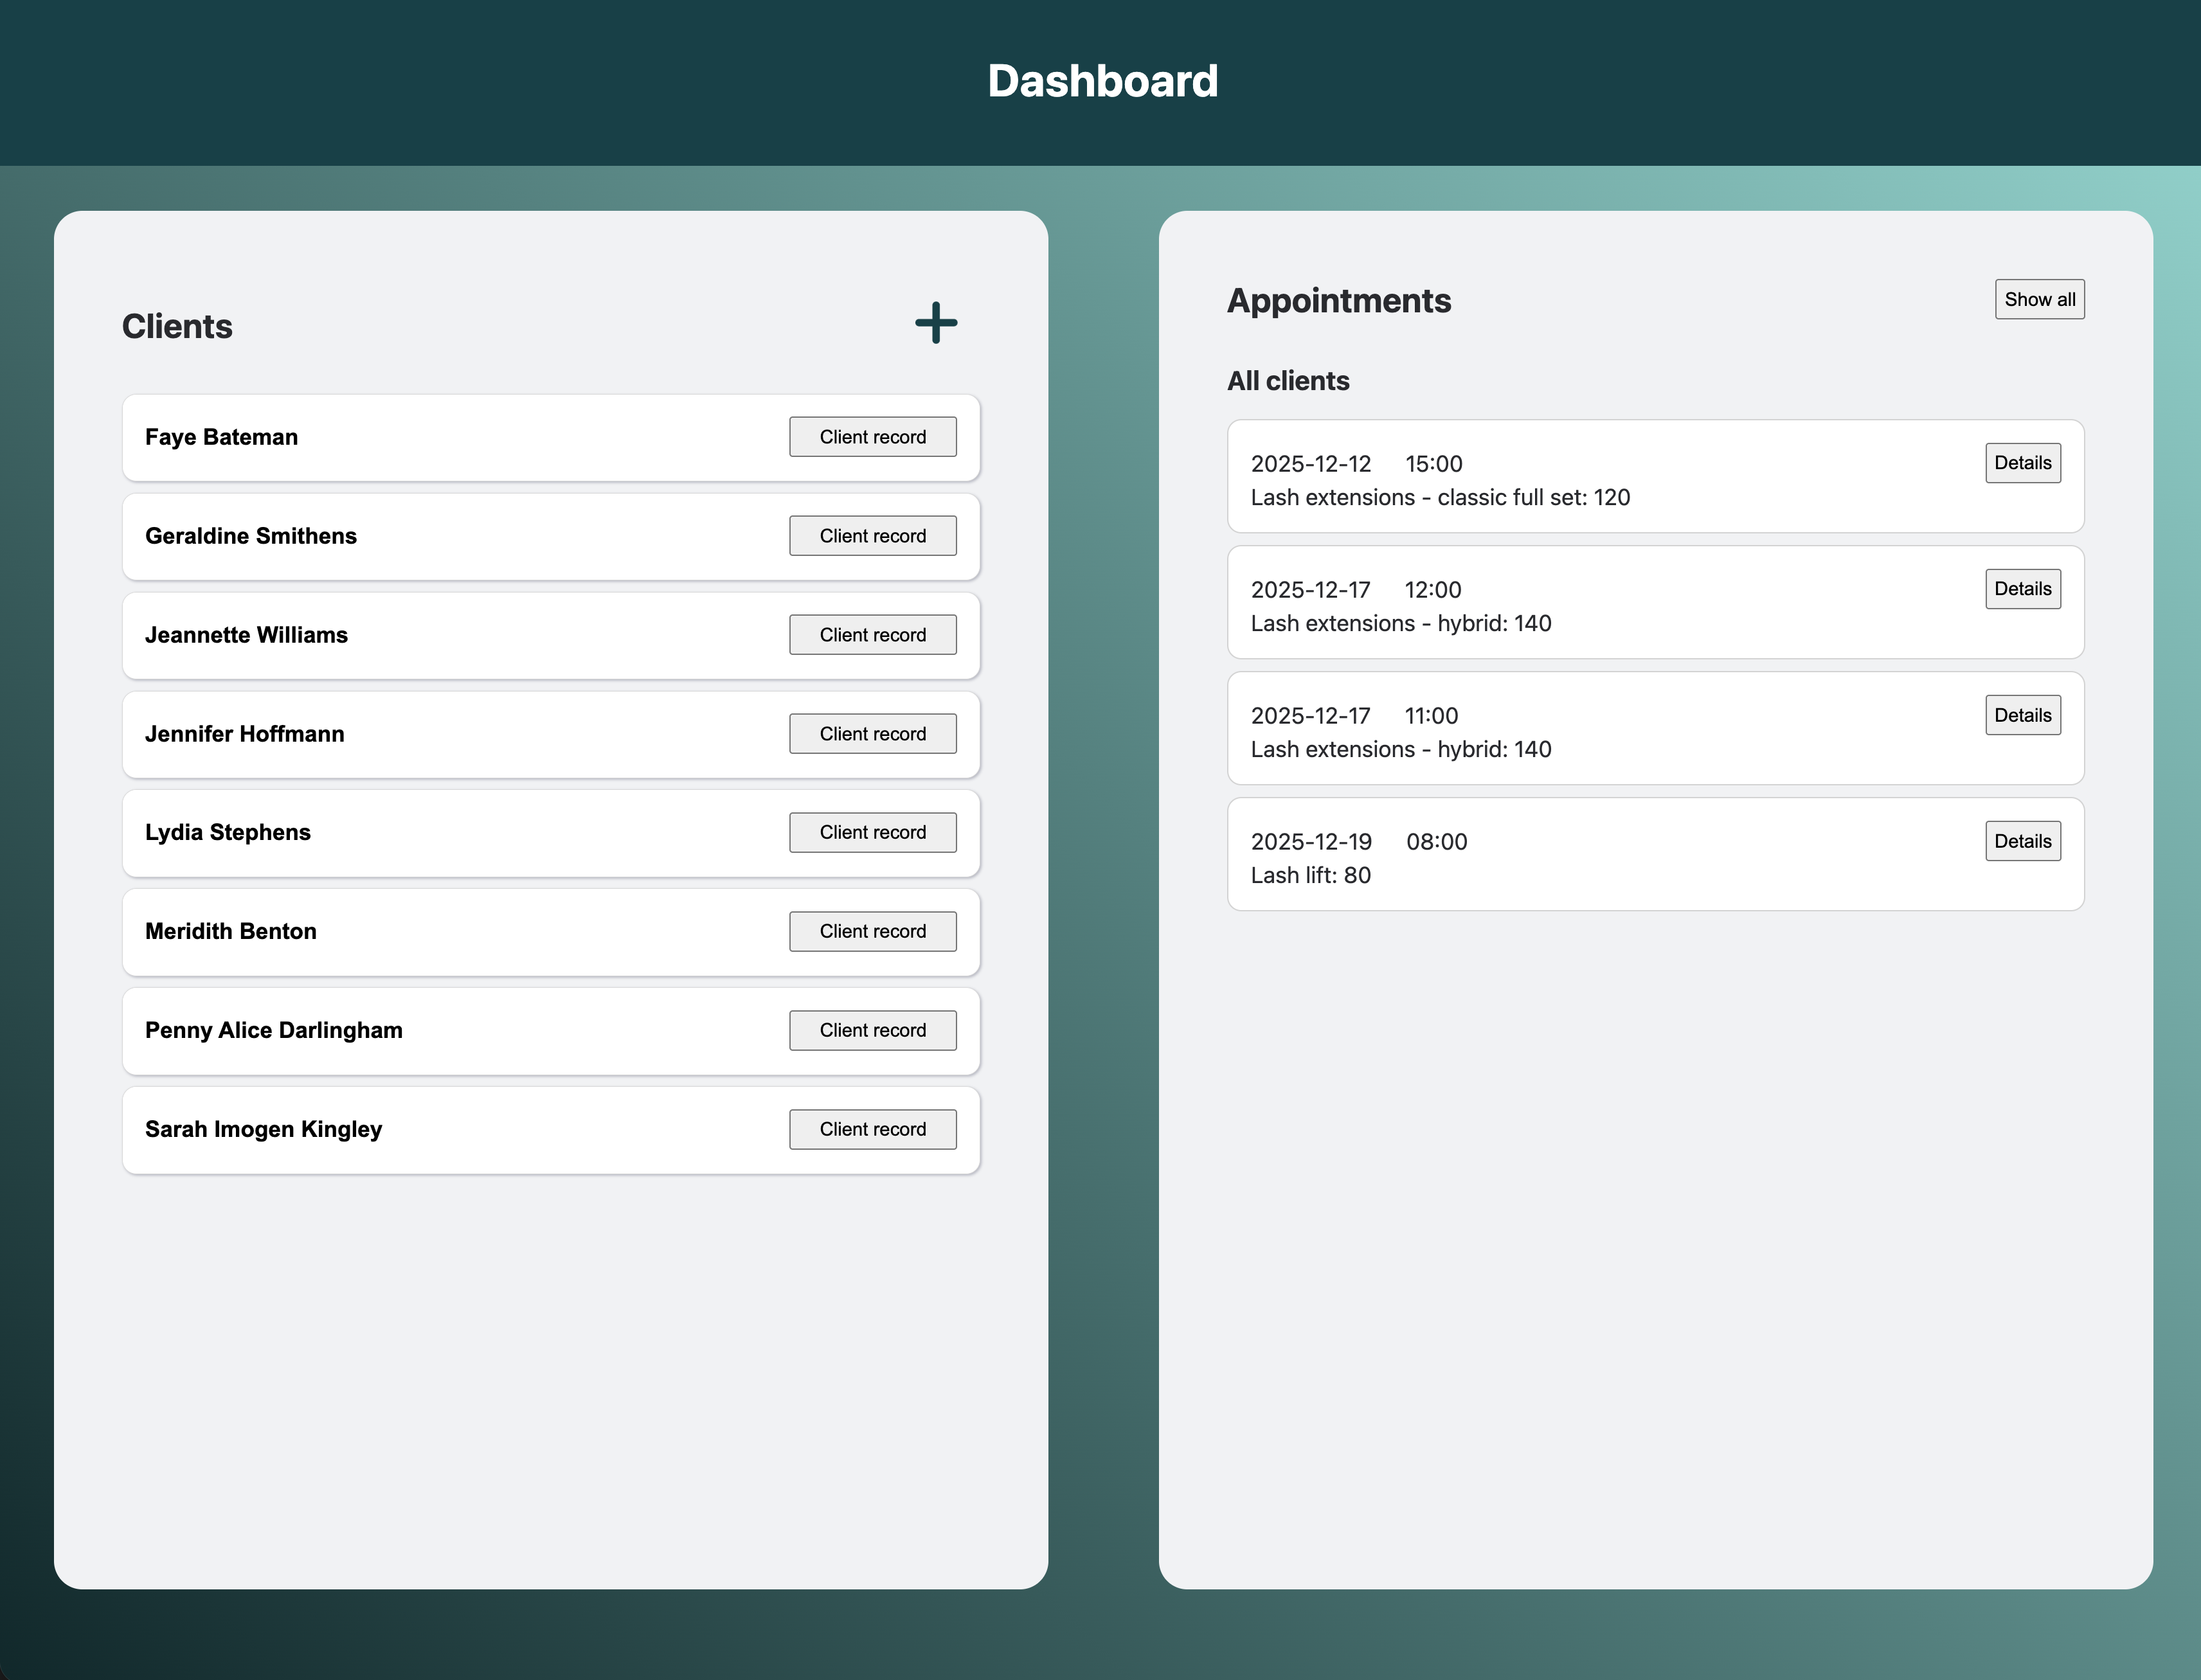The width and height of the screenshot is (2201, 1680).
Task: Click the Clients panel heading
Action: tap(178, 325)
